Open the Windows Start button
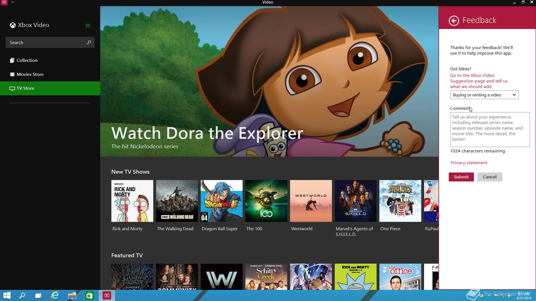 click(x=7, y=295)
